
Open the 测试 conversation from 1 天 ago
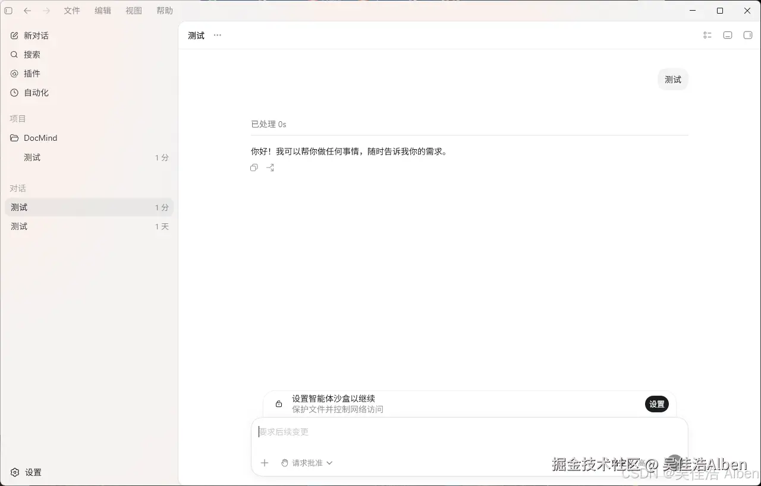[89, 226]
